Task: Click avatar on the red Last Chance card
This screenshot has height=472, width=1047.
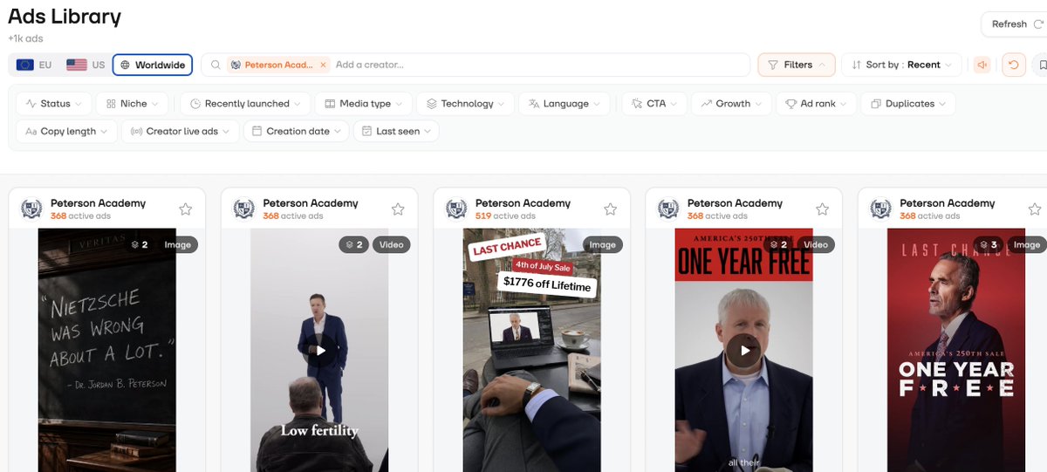Action: coord(881,209)
